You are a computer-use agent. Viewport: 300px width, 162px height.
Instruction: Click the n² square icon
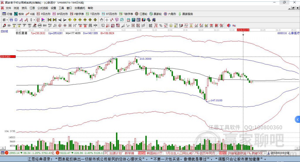tap(50, 25)
